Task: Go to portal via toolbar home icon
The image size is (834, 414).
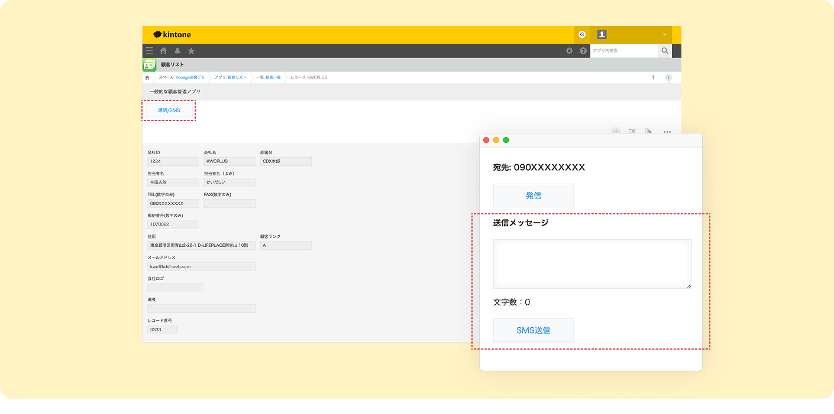Action: click(164, 51)
